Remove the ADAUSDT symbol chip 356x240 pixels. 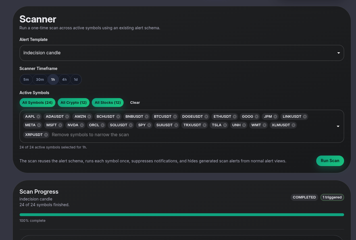point(67,117)
